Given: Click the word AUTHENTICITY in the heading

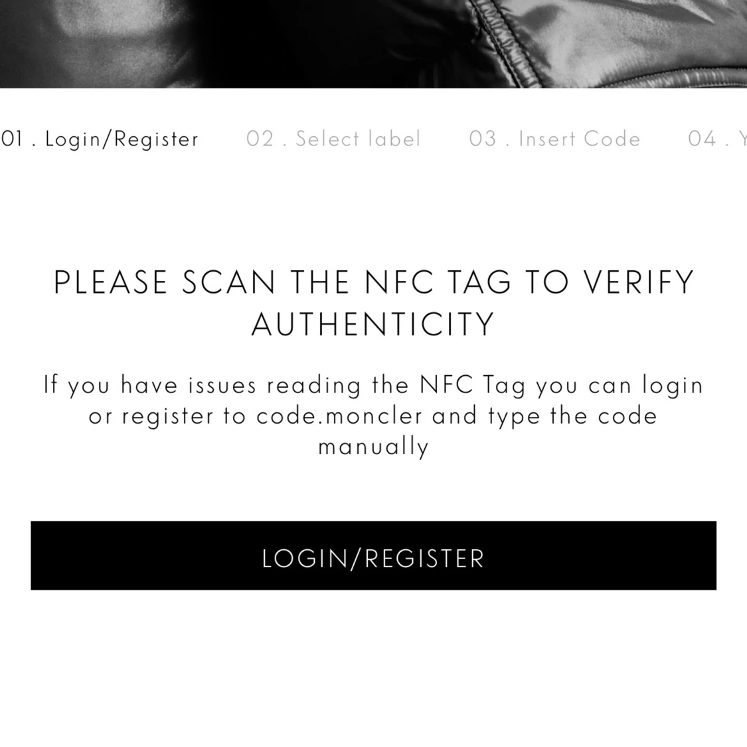Looking at the screenshot, I should pos(373,324).
